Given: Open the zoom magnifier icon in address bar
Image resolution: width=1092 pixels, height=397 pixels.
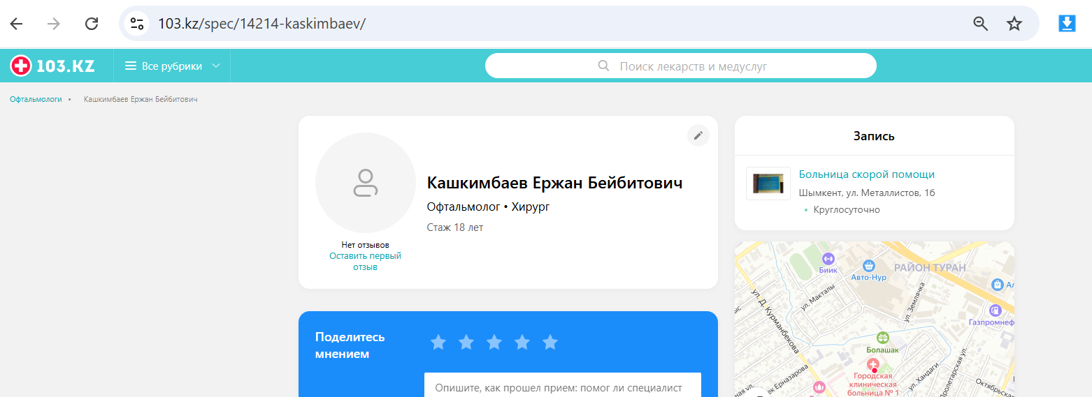Looking at the screenshot, I should 981,24.
